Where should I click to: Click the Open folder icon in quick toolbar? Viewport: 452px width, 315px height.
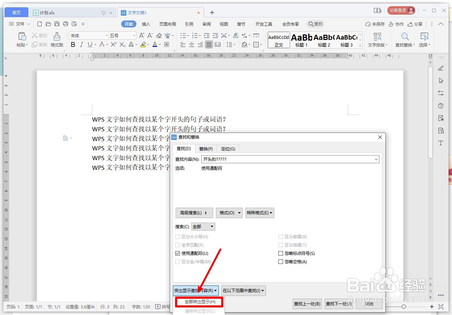coord(48,24)
